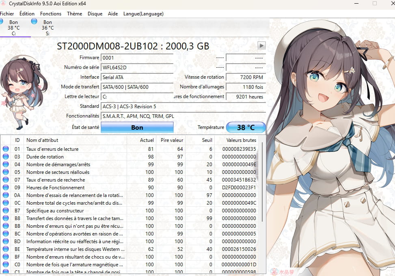This screenshot has width=395, height=276.
Task: Select the Durée de rotation row
Action: [130, 156]
